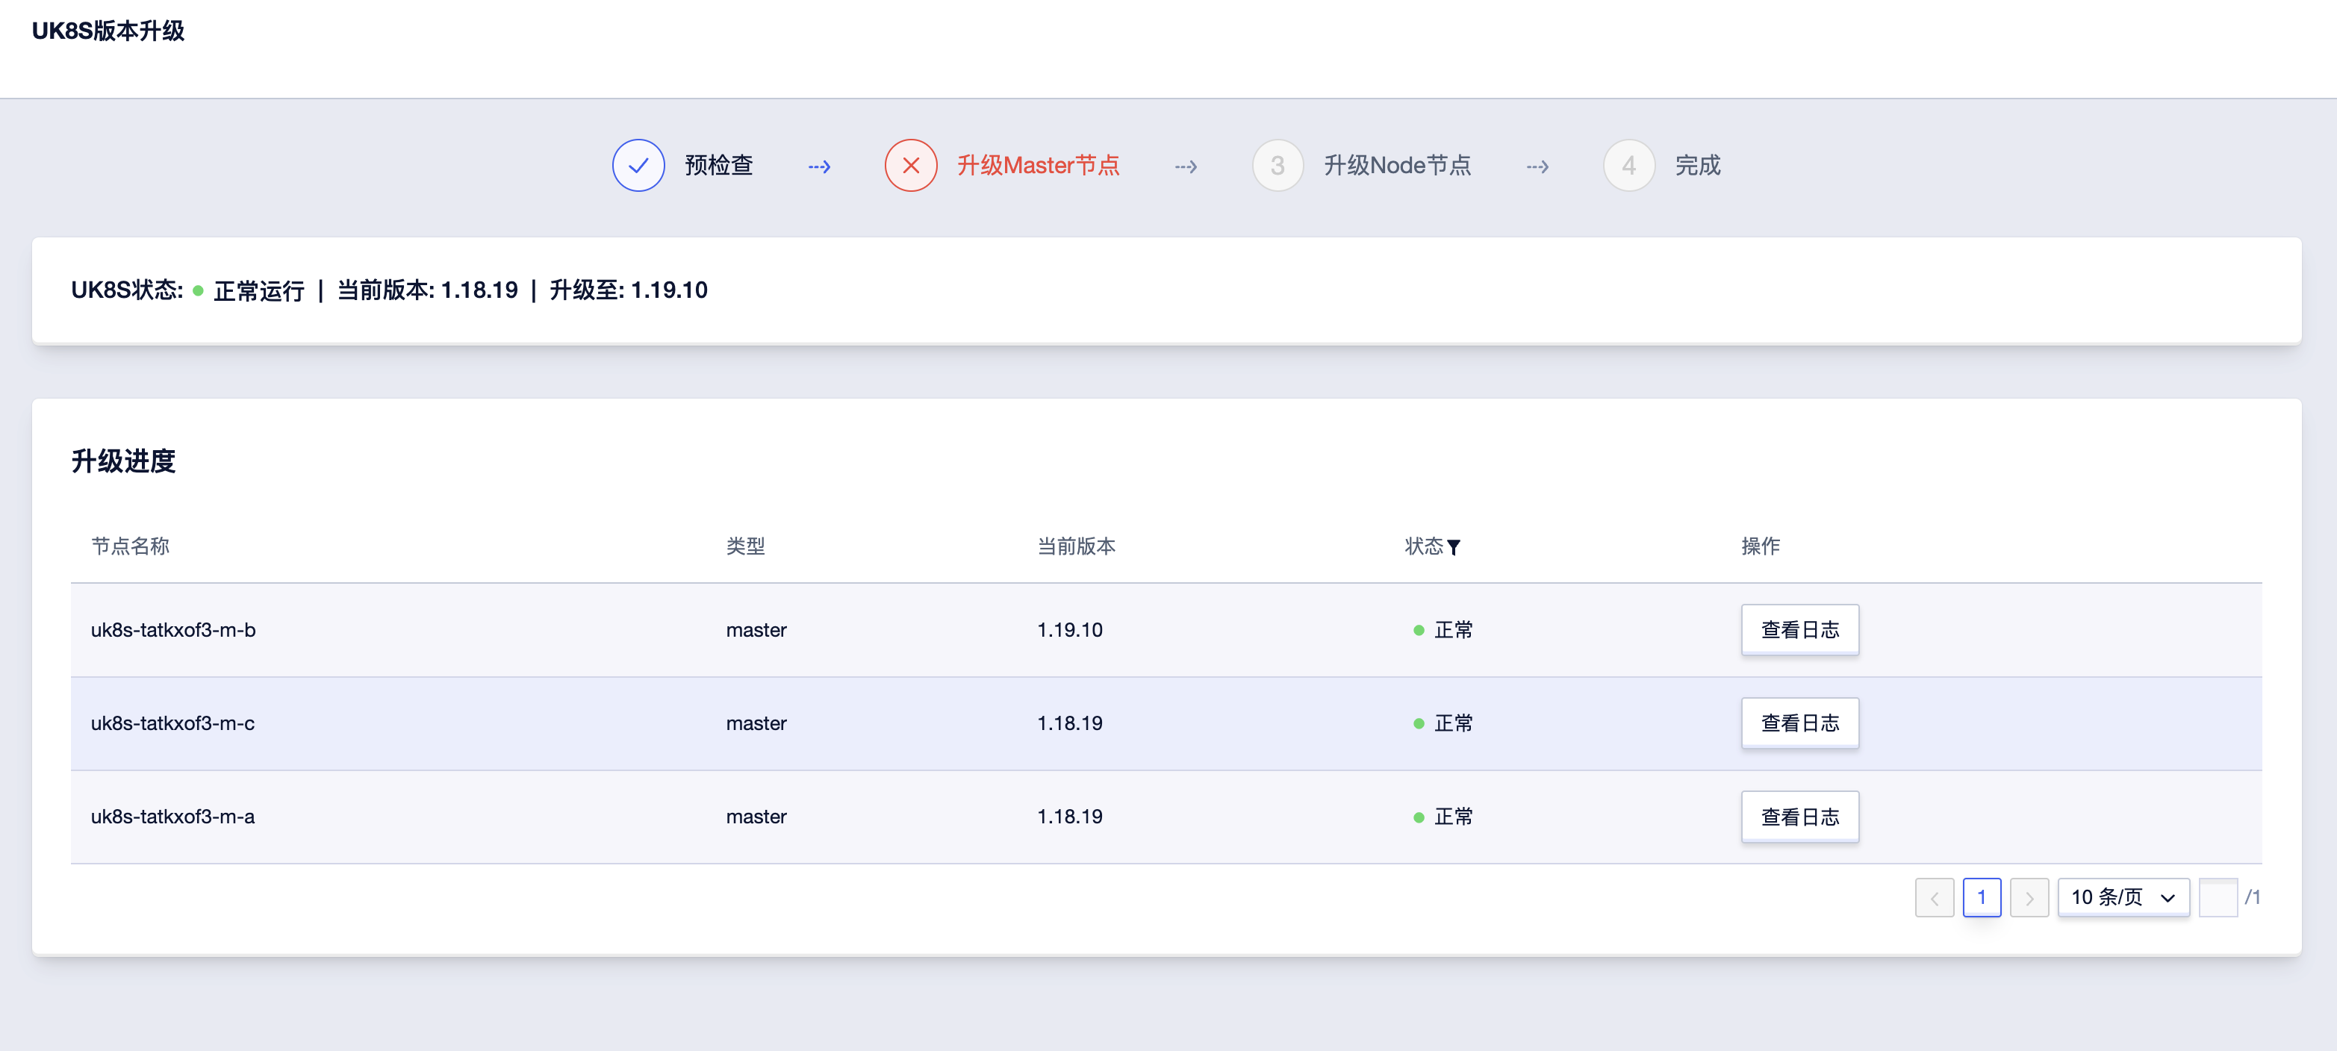The width and height of the screenshot is (2337, 1051).
Task: Click the 状态 column header
Action: click(1422, 546)
